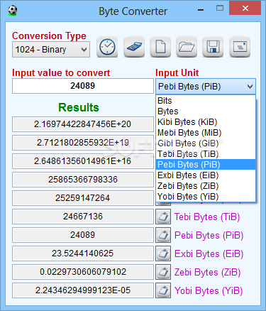Image resolution: width=266 pixels, height=311 pixels.
Task: Select Bytes from the unit list
Action: (x=206, y=111)
